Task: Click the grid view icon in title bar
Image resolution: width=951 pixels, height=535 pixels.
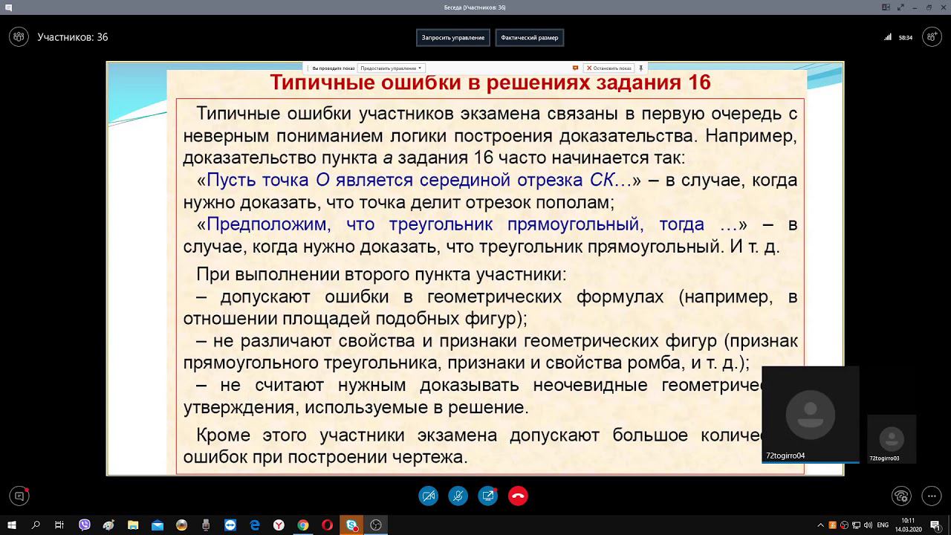Action: tap(886, 7)
